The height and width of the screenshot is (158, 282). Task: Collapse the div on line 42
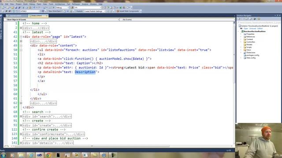click(21, 37)
